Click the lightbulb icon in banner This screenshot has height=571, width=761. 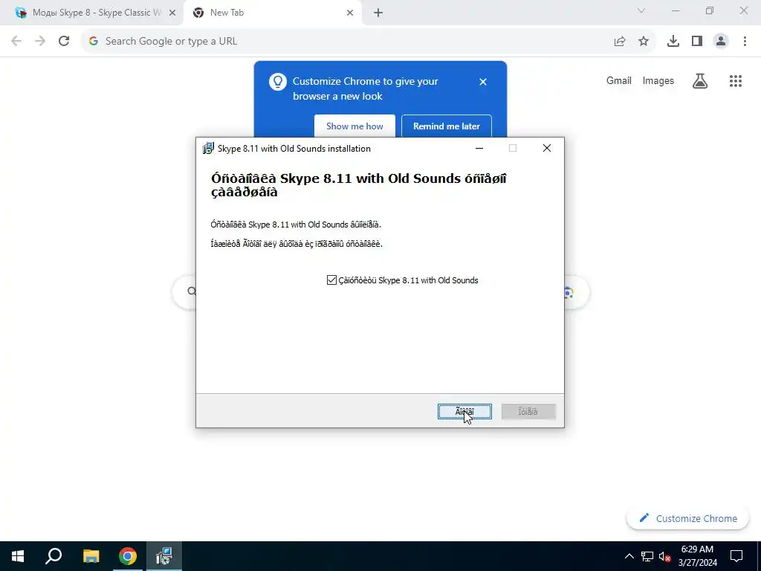click(278, 82)
